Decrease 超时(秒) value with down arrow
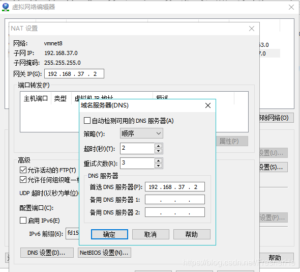The height and width of the screenshot is (272, 300). click(159, 151)
